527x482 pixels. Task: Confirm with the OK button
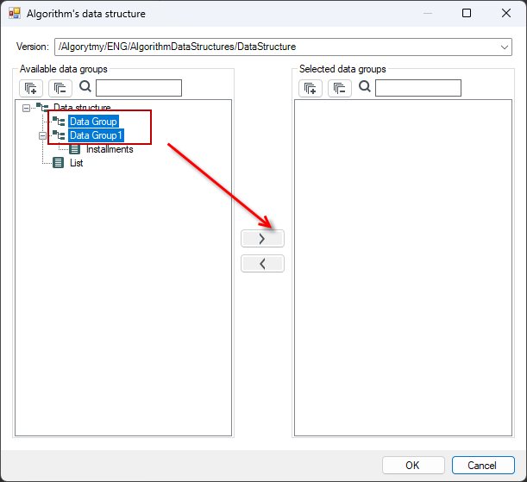[x=413, y=466]
